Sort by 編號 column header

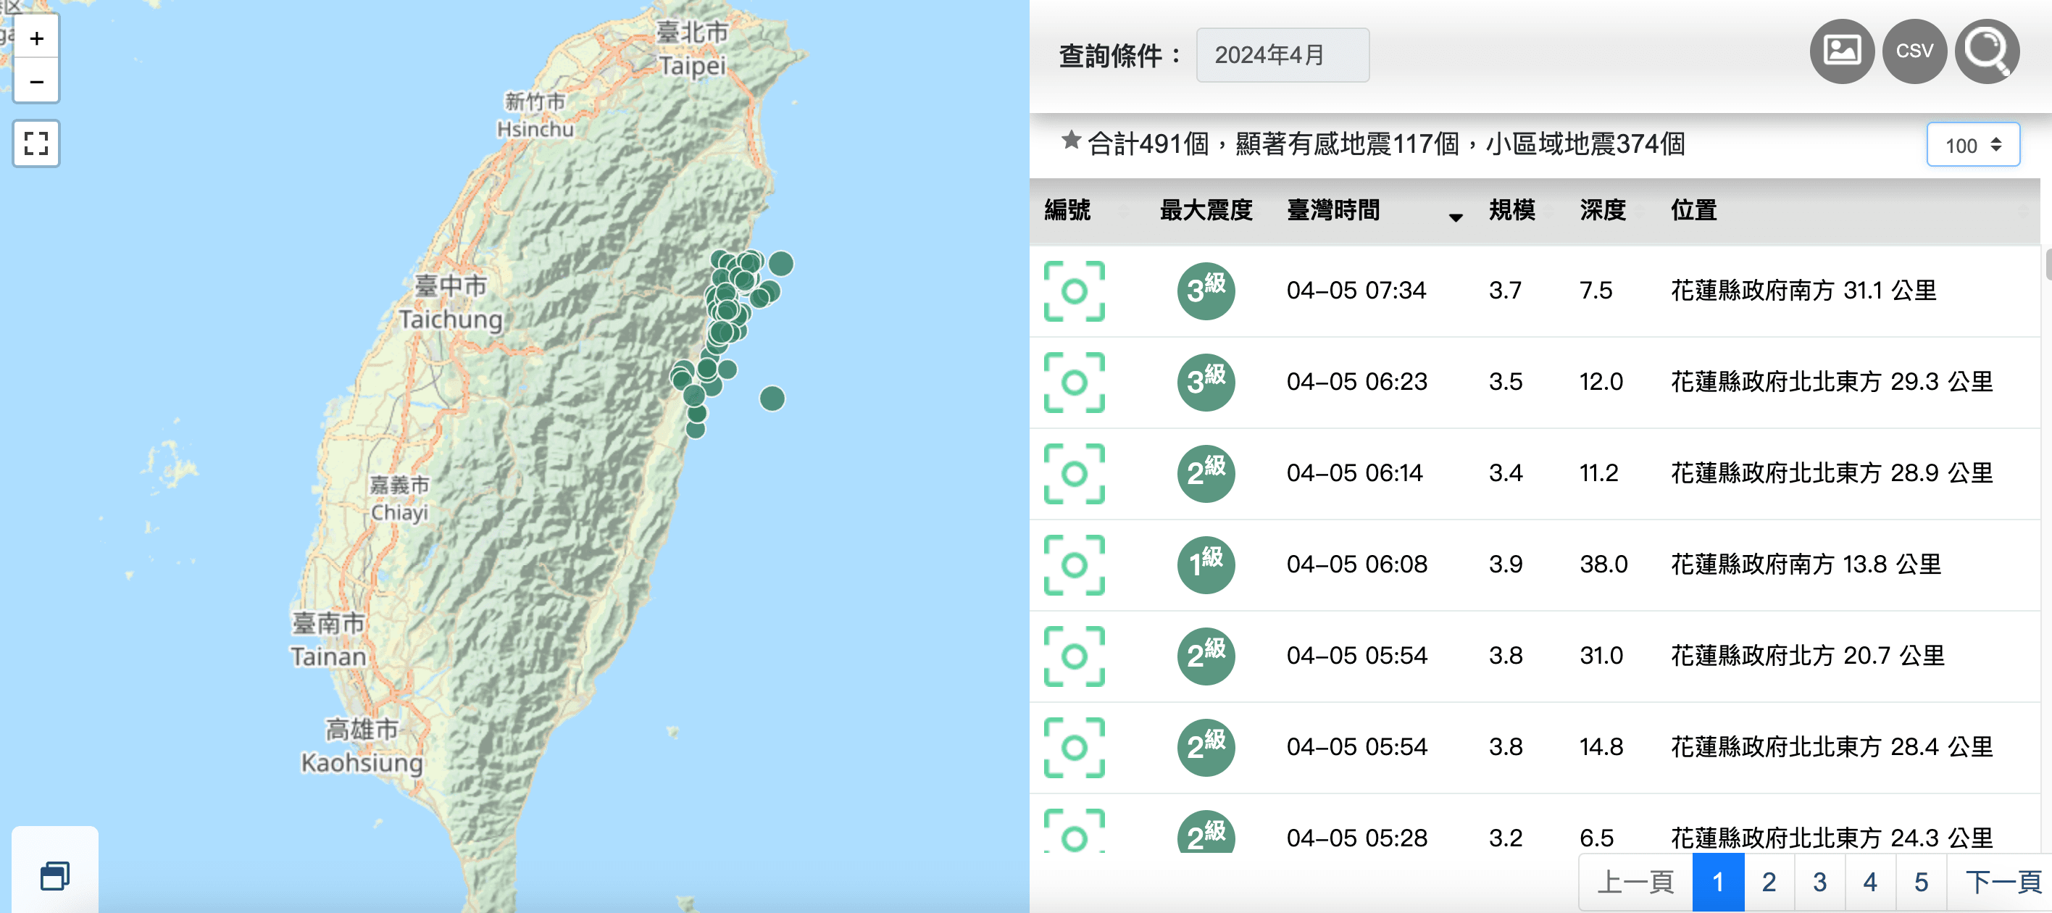pyautogui.click(x=1088, y=211)
